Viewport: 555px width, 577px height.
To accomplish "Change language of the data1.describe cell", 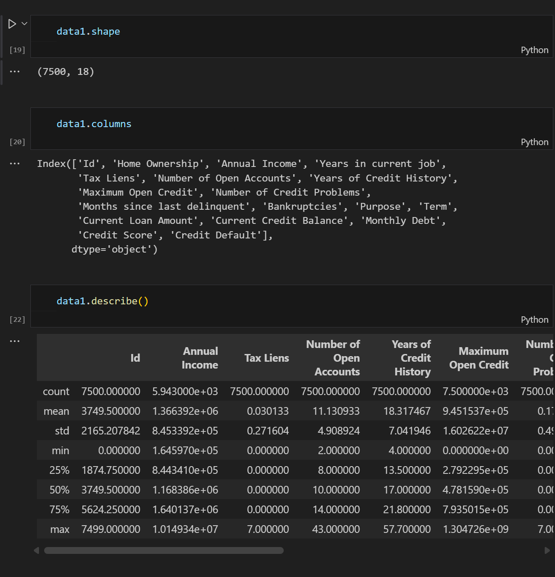I will coord(534,320).
